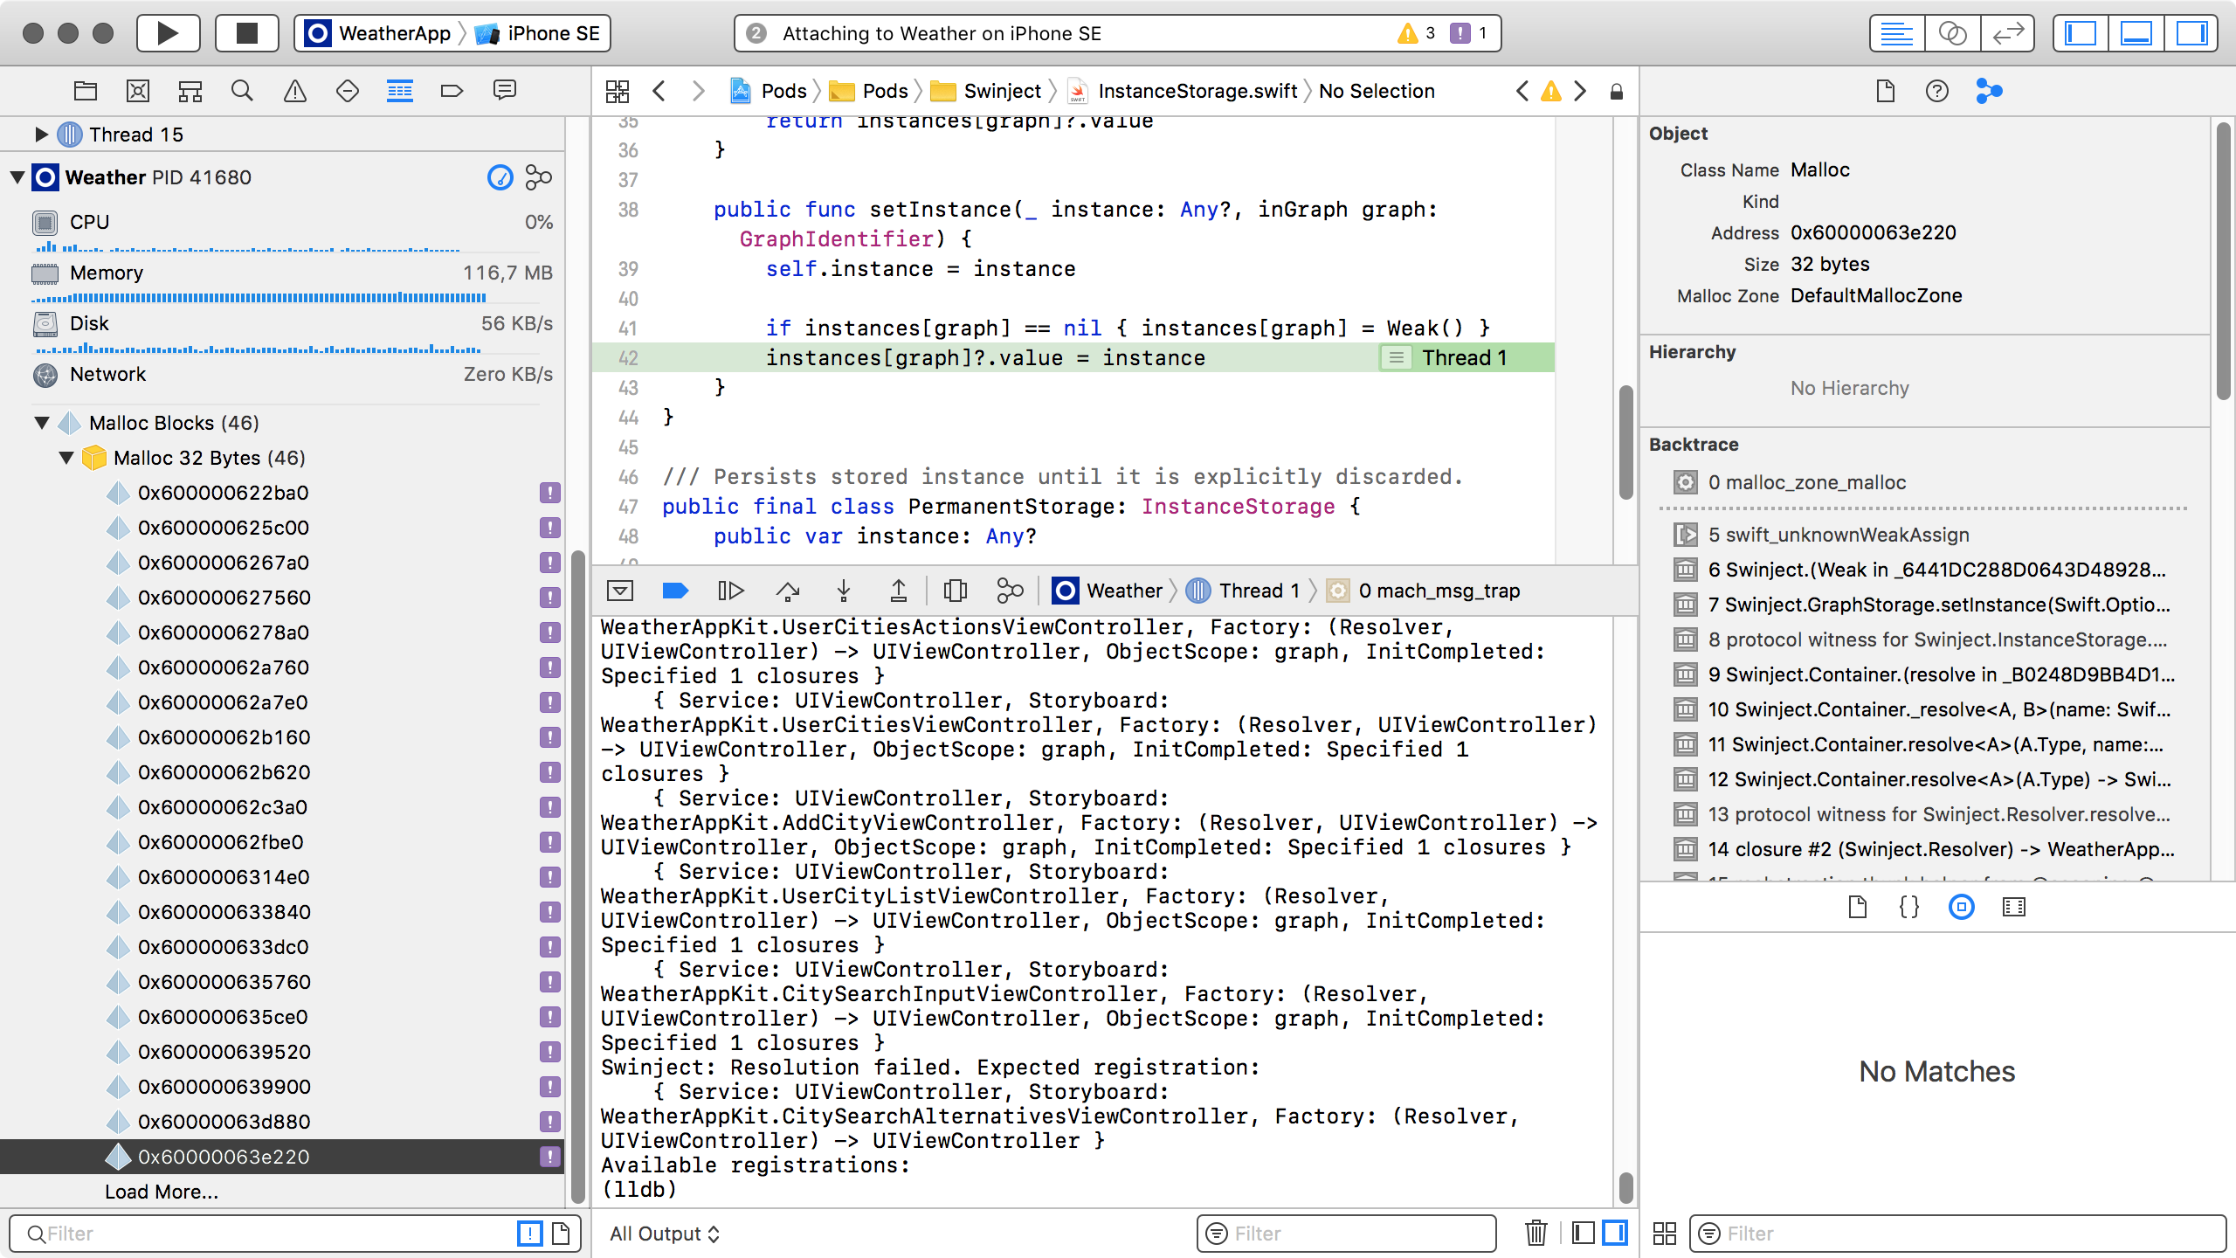2236x1258 pixels.
Task: Open the Issue navigator warning icon
Action: point(295,91)
